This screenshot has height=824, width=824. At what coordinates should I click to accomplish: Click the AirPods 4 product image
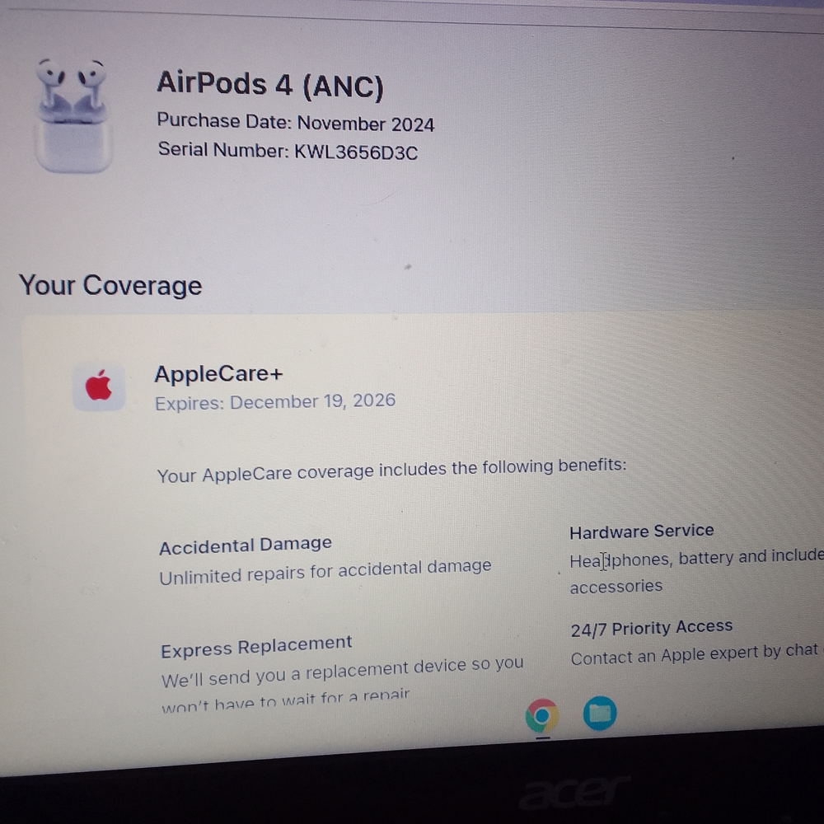click(73, 115)
